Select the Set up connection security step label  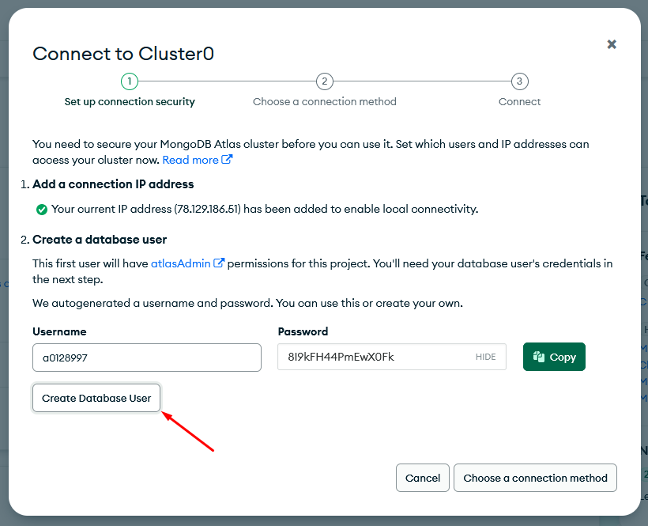click(129, 101)
